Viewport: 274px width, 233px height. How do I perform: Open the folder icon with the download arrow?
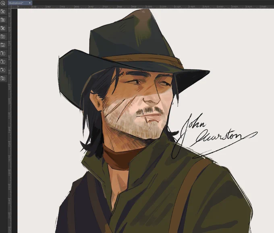point(3,62)
